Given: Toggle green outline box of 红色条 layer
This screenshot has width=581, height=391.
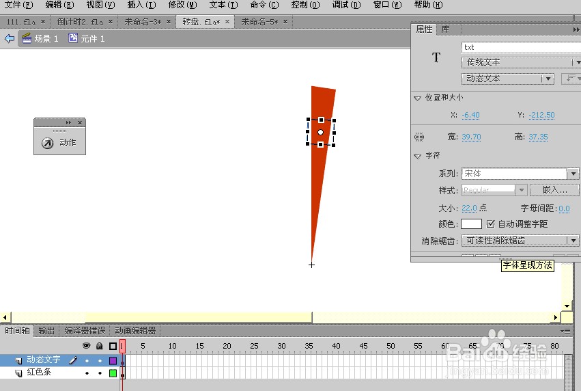Looking at the screenshot, I should tap(113, 373).
